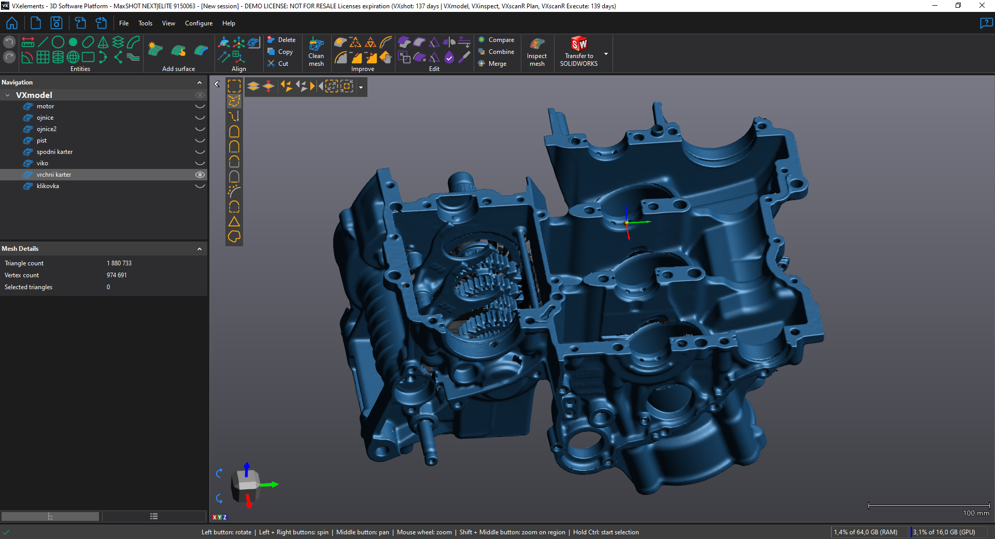Screen dimensions: 995x539
Task: Open the Tools menu
Action: point(145,23)
